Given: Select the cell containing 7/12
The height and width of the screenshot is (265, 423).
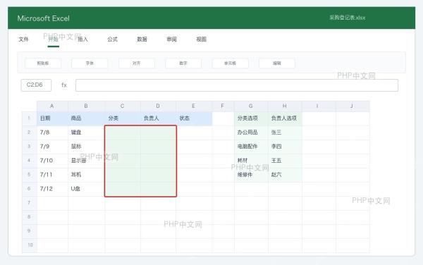Looking at the screenshot, I should [x=52, y=189].
